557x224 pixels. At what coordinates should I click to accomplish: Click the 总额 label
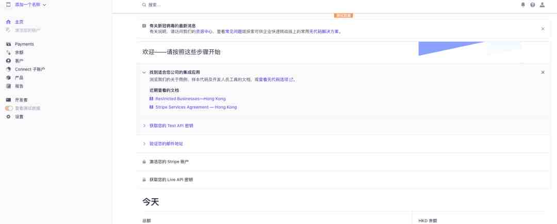point(146,221)
